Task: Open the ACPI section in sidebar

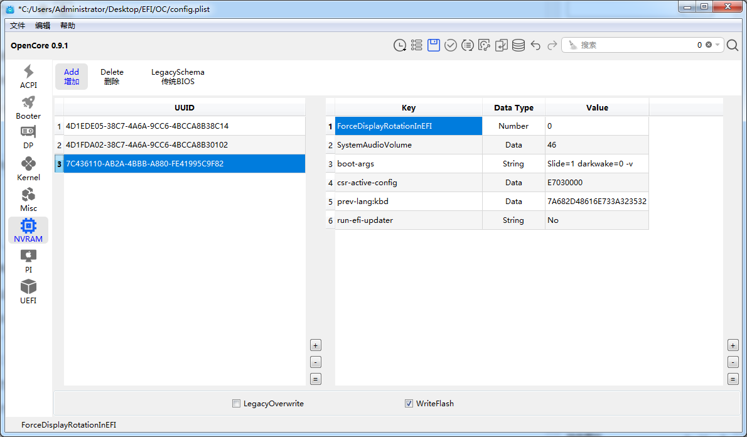Action: tap(28, 77)
